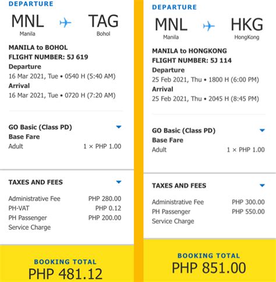Screen dimensions: 276x282
Task: Click the airplane icon between MNL and TAG
Action: (65, 23)
